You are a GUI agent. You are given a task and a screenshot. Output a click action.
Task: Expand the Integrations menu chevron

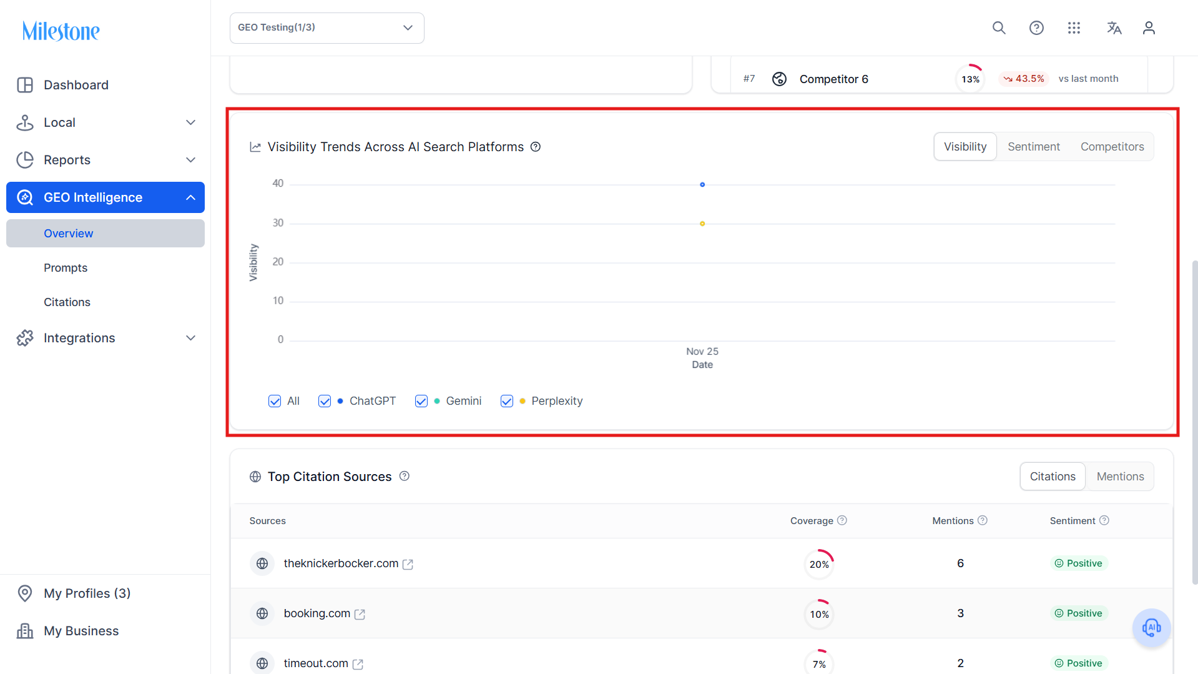(191, 338)
